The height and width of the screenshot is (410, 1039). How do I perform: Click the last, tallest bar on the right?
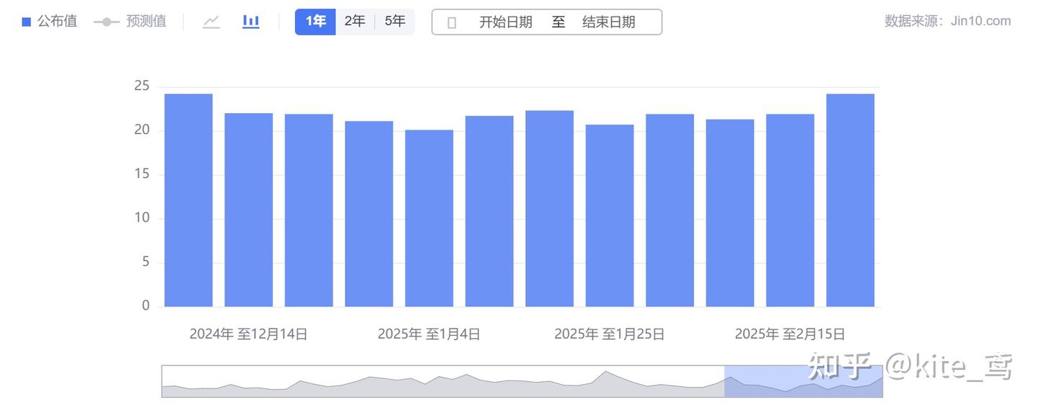pos(850,200)
